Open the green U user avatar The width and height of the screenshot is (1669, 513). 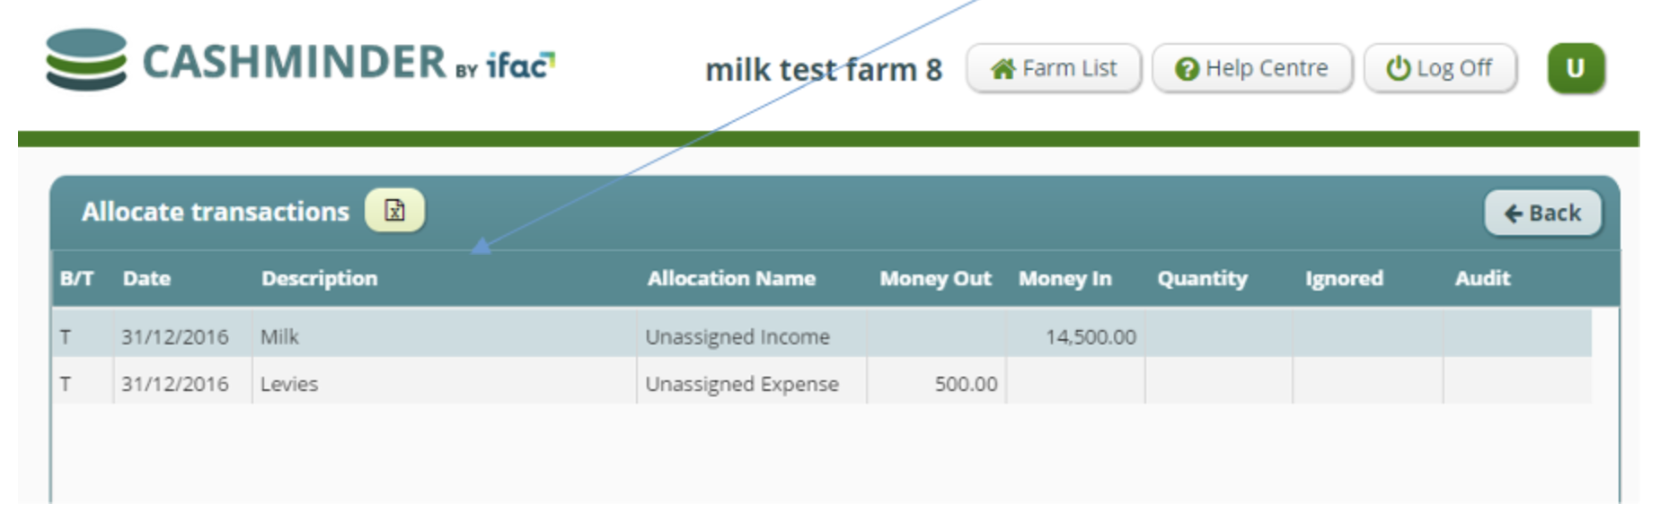click(1575, 68)
